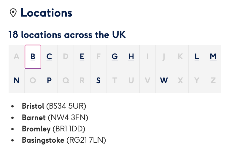Select the letter P link

point(49,81)
